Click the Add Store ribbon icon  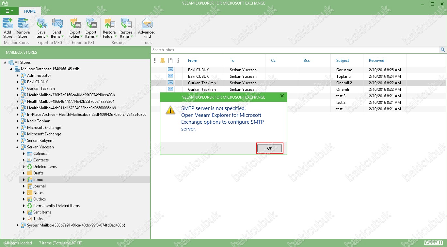click(x=8, y=23)
